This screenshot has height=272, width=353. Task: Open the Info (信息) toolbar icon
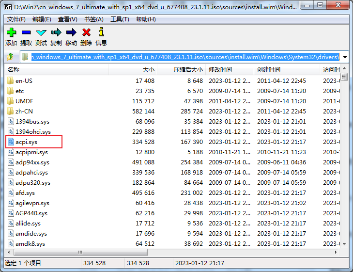[101, 32]
